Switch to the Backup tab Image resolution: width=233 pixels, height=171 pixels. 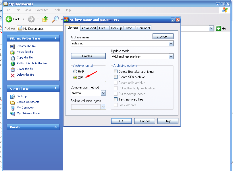[x=117, y=28]
